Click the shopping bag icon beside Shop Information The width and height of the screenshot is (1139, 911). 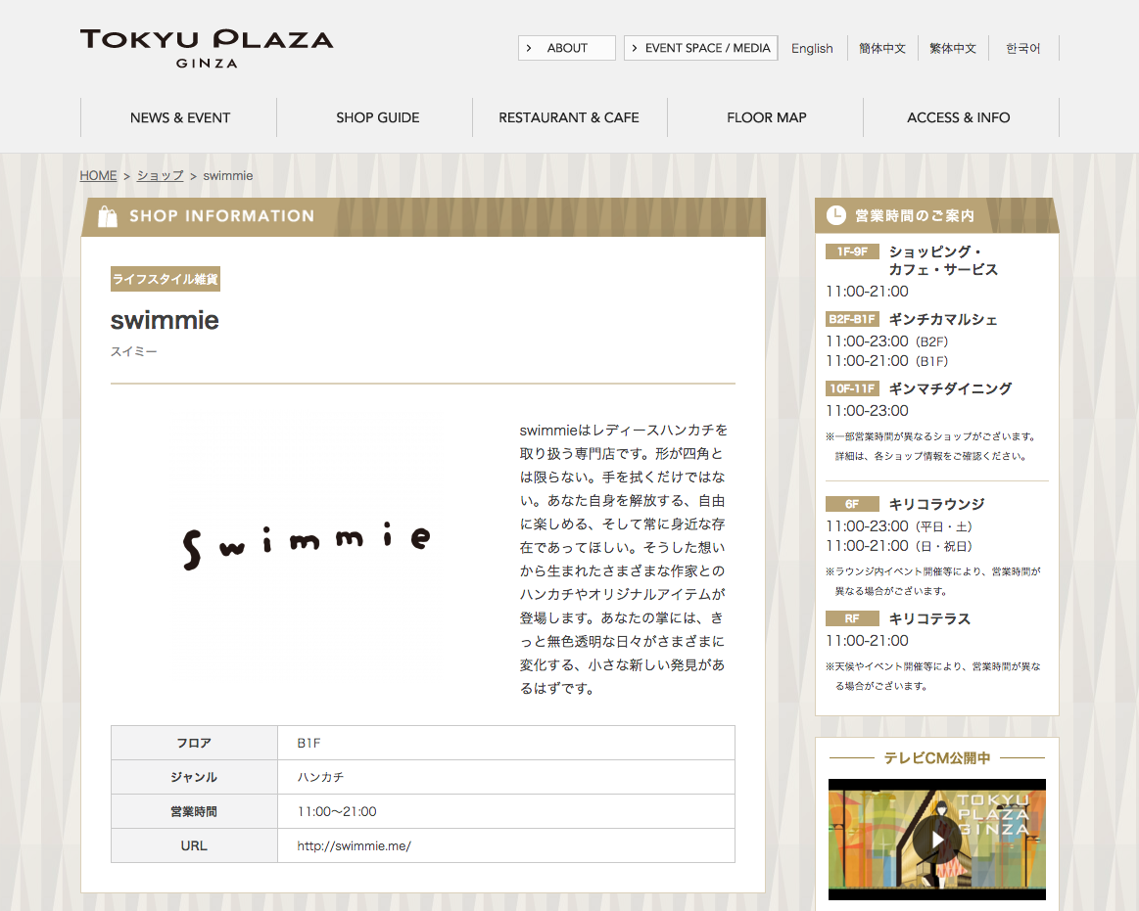click(x=108, y=216)
